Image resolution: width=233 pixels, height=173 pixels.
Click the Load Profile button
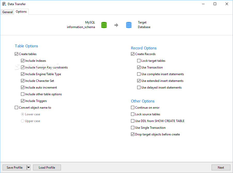pyautogui.click(x=47, y=168)
